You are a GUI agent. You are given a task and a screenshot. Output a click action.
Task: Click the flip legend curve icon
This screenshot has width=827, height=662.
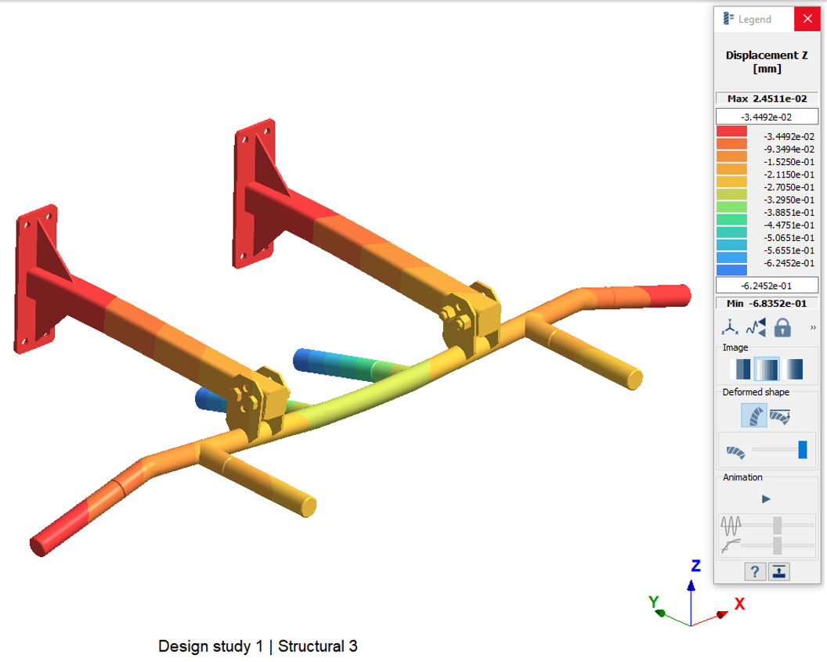tap(756, 327)
